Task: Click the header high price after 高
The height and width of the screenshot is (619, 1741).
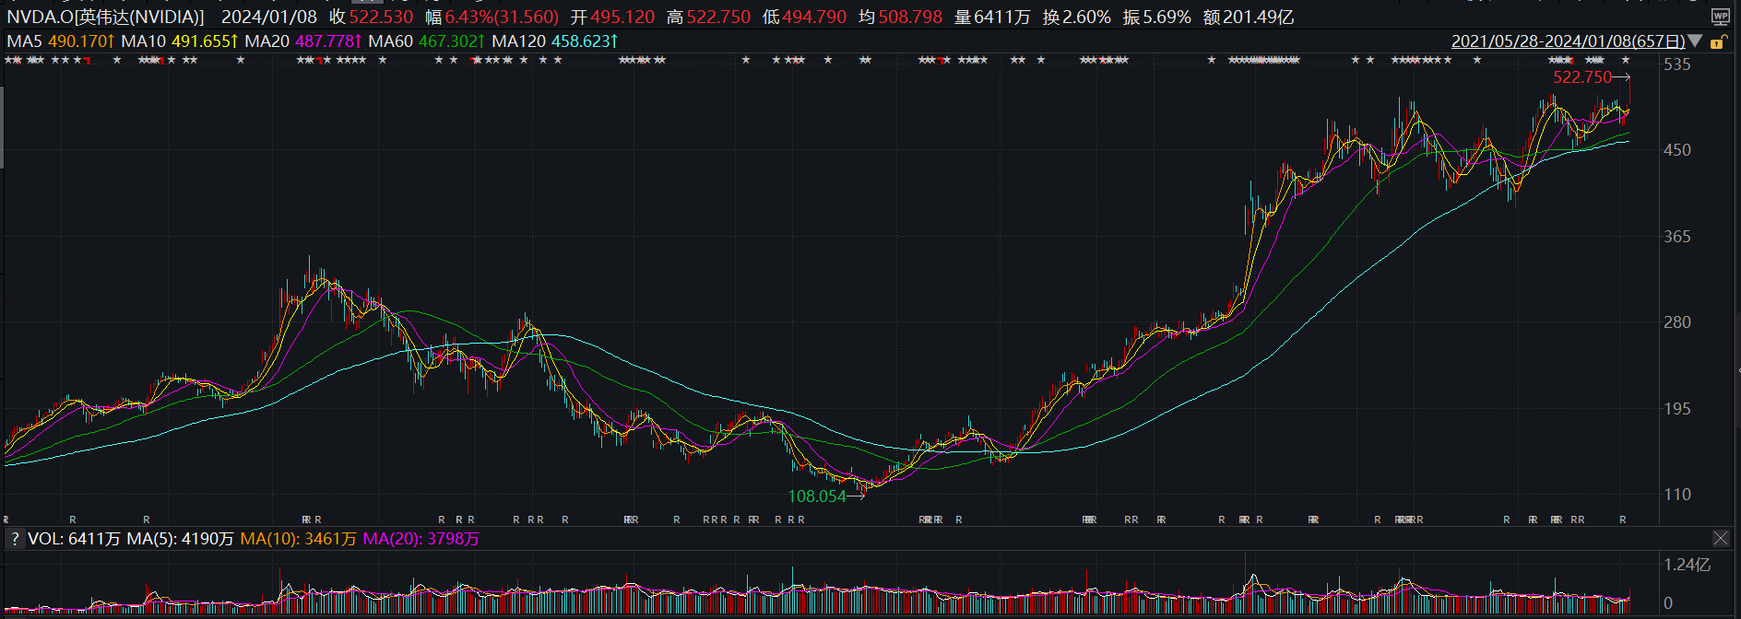Action: 718,18
